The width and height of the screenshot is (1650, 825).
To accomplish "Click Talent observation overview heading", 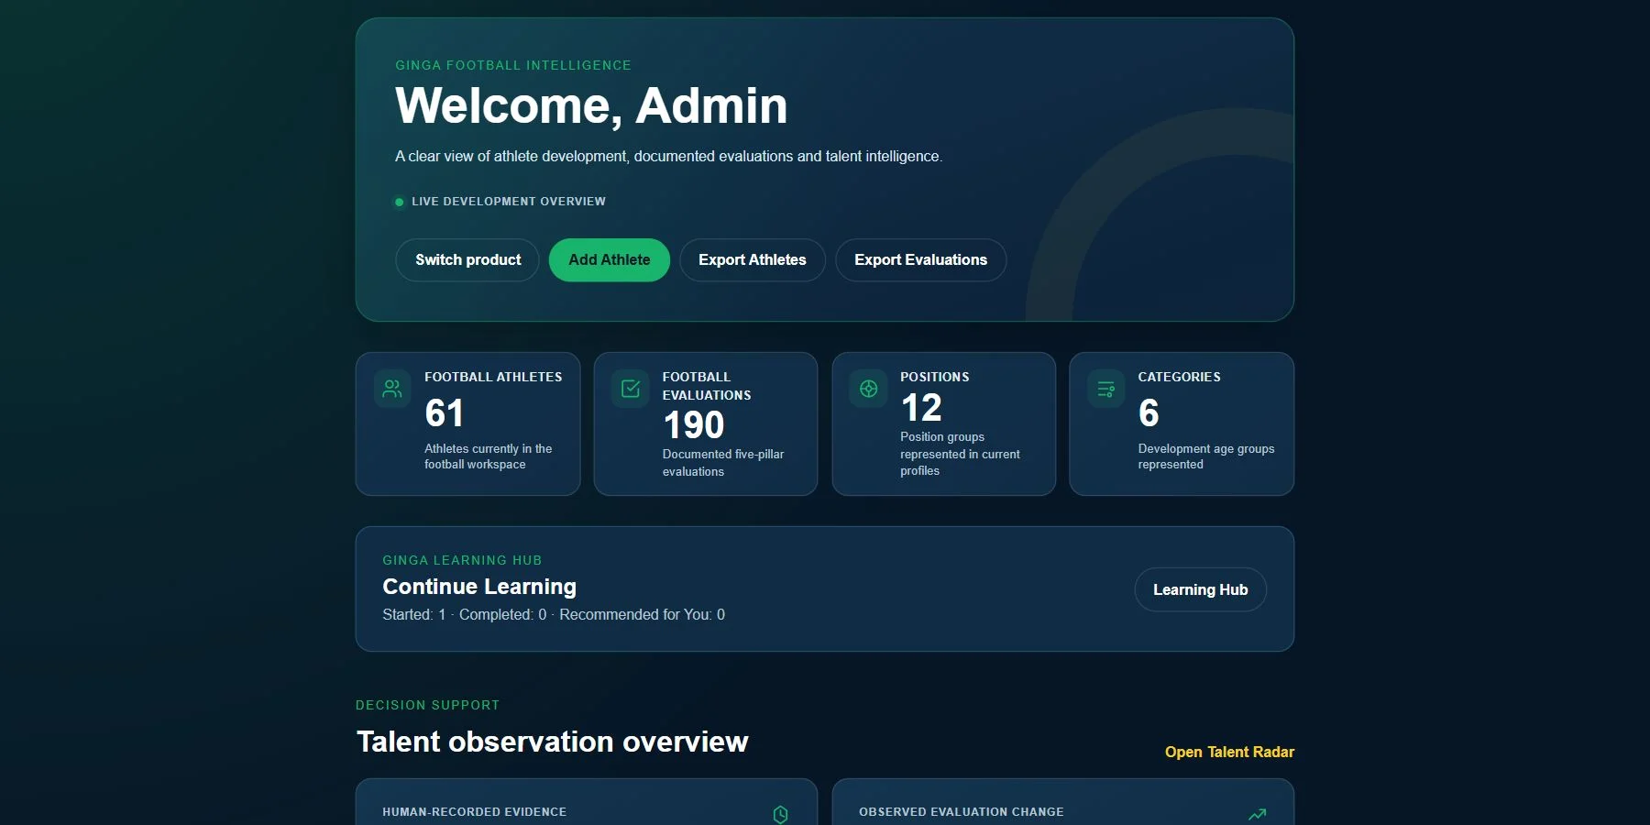I will 552,742.
